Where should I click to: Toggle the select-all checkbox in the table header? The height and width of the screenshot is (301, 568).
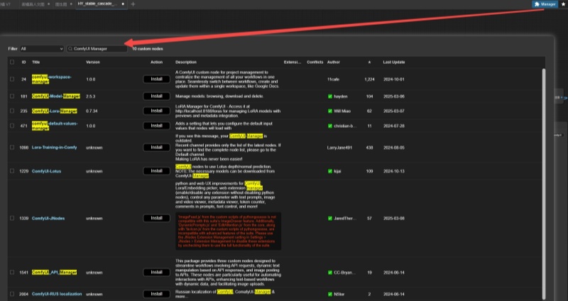point(12,62)
